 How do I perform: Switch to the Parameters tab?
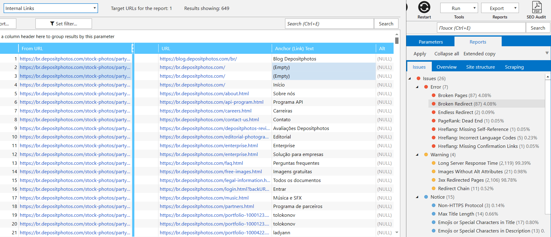point(431,42)
